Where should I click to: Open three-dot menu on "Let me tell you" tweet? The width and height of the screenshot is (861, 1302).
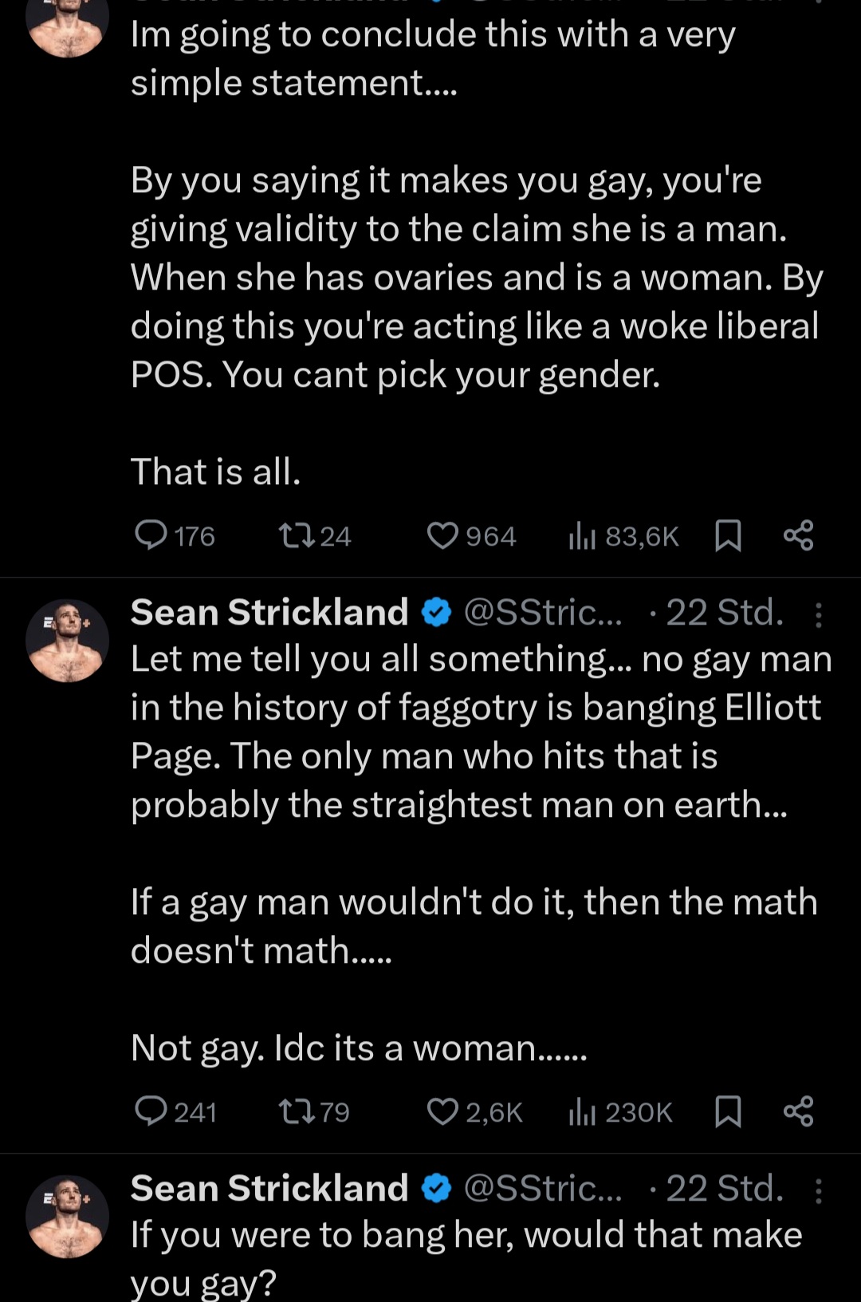point(819,614)
